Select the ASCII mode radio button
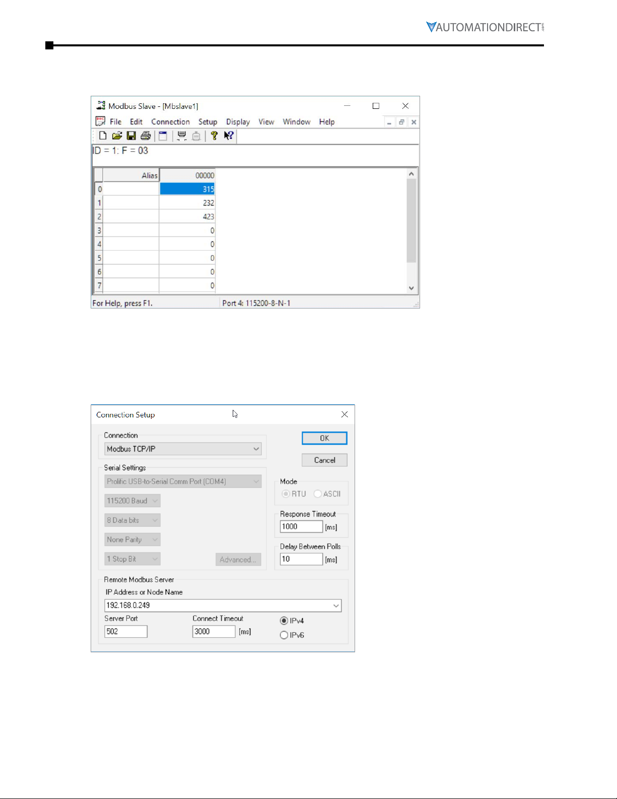Image resolution: width=617 pixels, height=799 pixels. tap(317, 494)
